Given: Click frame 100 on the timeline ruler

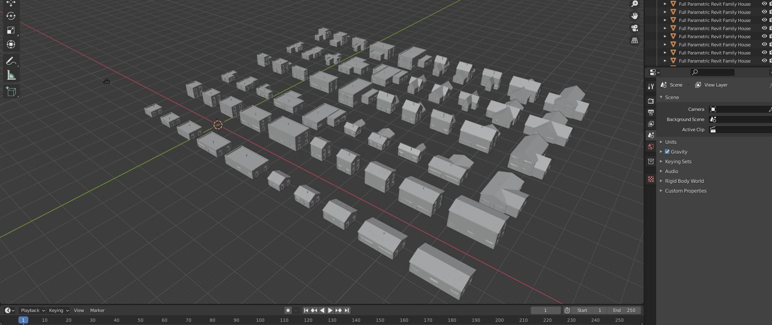Looking at the screenshot, I should [x=260, y=320].
